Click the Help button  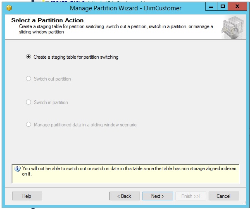(x=27, y=196)
